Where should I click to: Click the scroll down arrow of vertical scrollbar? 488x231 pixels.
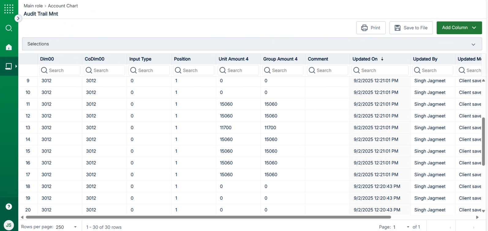pyautogui.click(x=483, y=211)
